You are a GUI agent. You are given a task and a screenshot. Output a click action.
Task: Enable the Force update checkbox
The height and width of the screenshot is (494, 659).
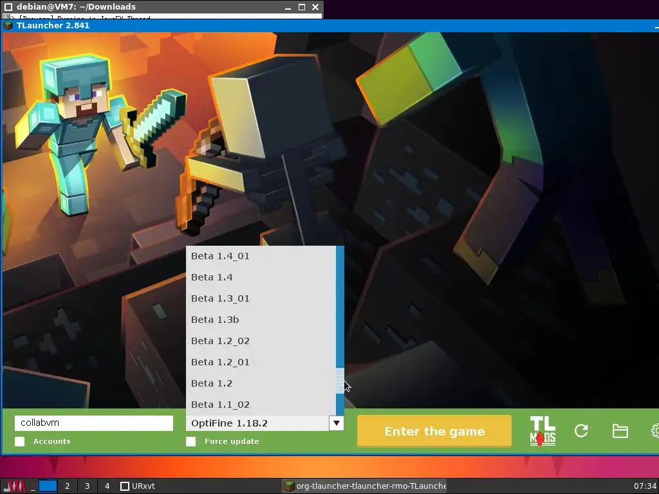190,441
